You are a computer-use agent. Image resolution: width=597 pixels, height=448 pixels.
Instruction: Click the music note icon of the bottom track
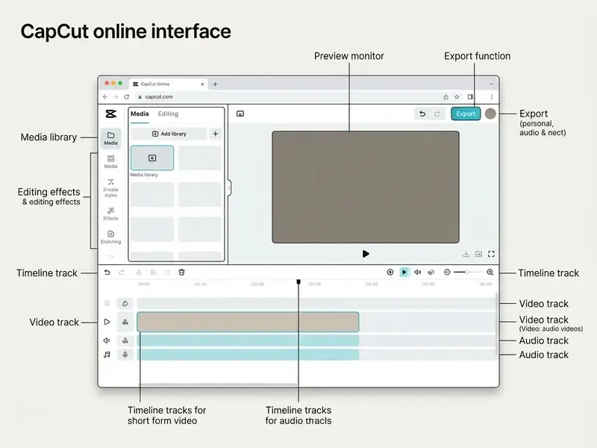pos(107,355)
